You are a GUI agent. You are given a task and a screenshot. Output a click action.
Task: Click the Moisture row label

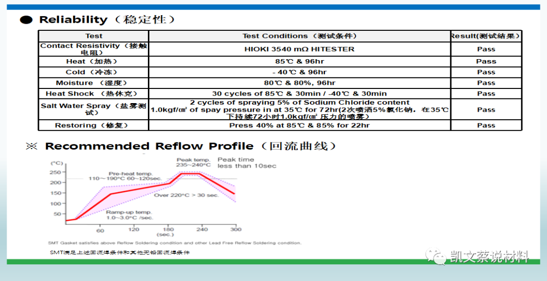[x=94, y=83]
